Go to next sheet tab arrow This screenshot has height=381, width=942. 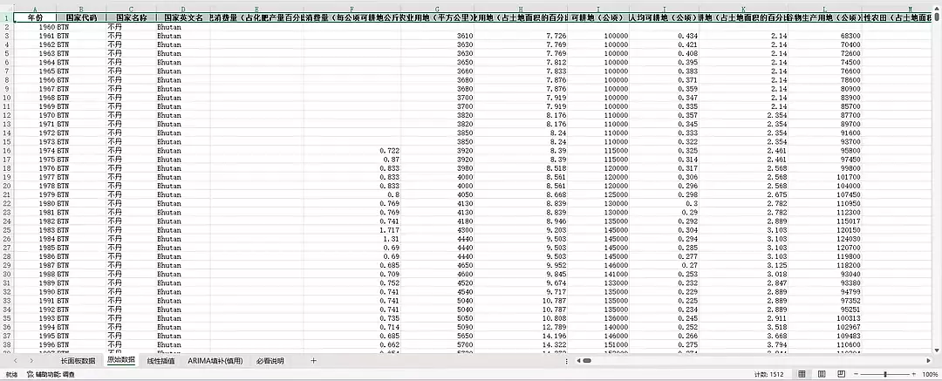pos(31,361)
